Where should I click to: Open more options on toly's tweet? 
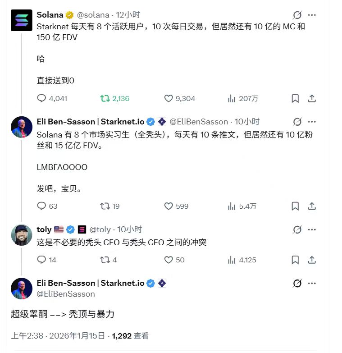coord(312,229)
